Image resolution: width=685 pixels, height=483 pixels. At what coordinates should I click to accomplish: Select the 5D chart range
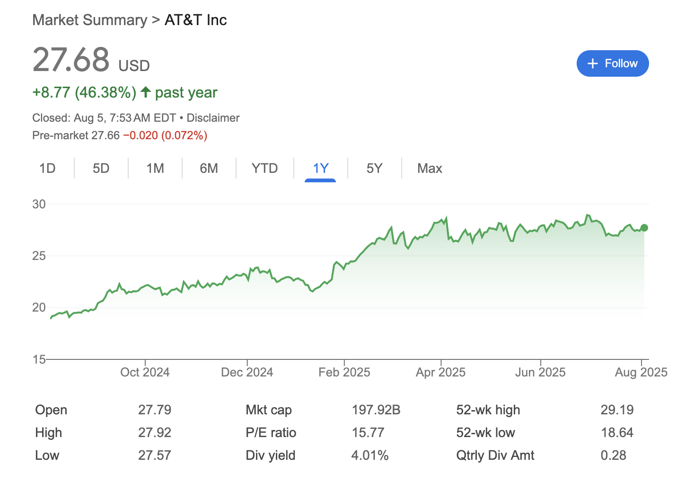click(101, 169)
